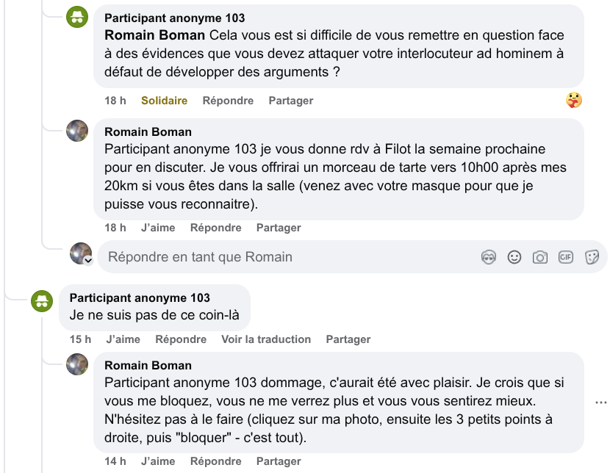Reply to Romain Boman's 14 h comment

[x=215, y=461]
